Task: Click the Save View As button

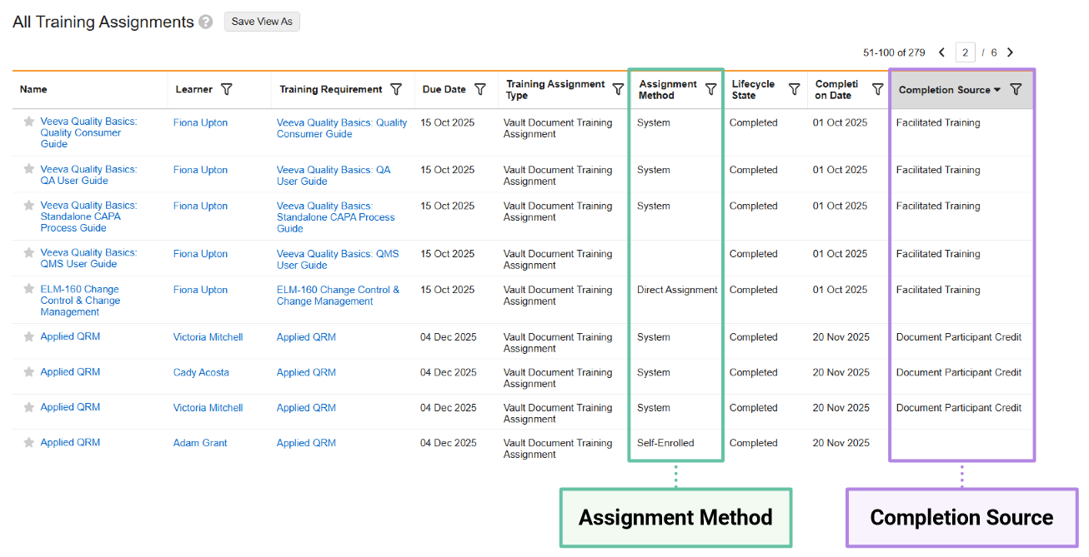Action: coord(262,22)
